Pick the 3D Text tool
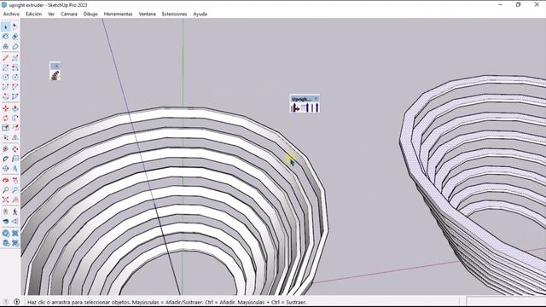Image resolution: width=546 pixels, height=307 pixels. [15, 169]
